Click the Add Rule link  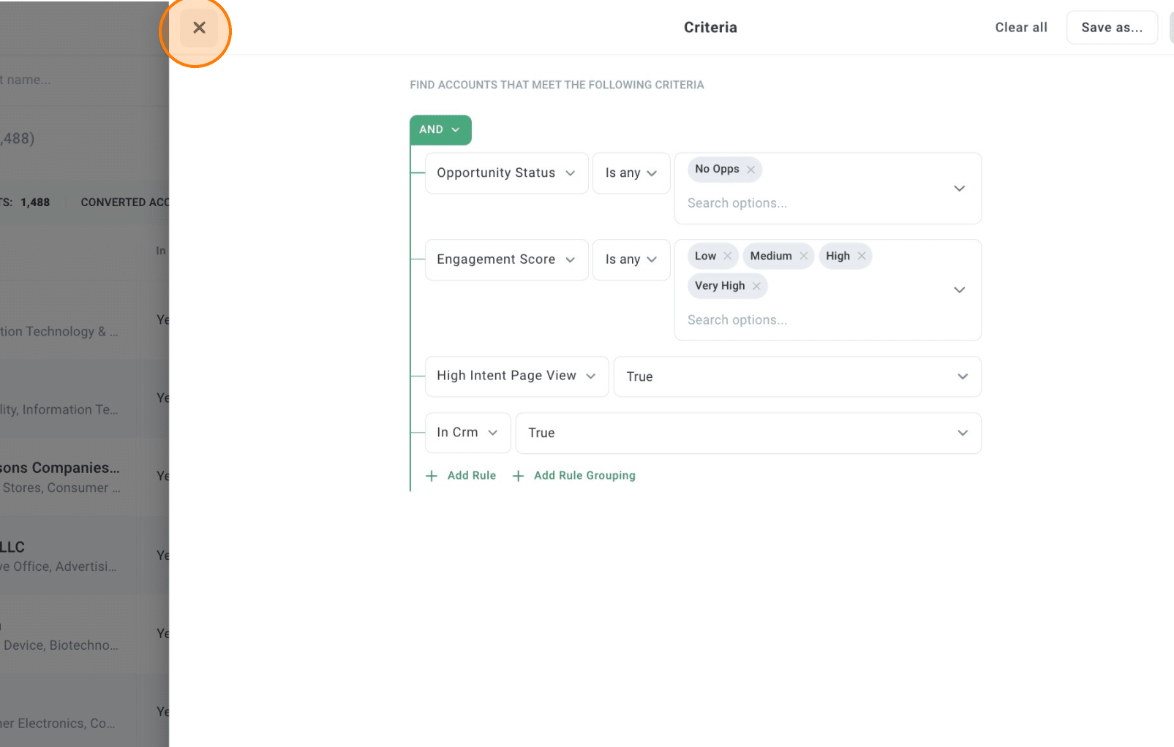tap(472, 476)
